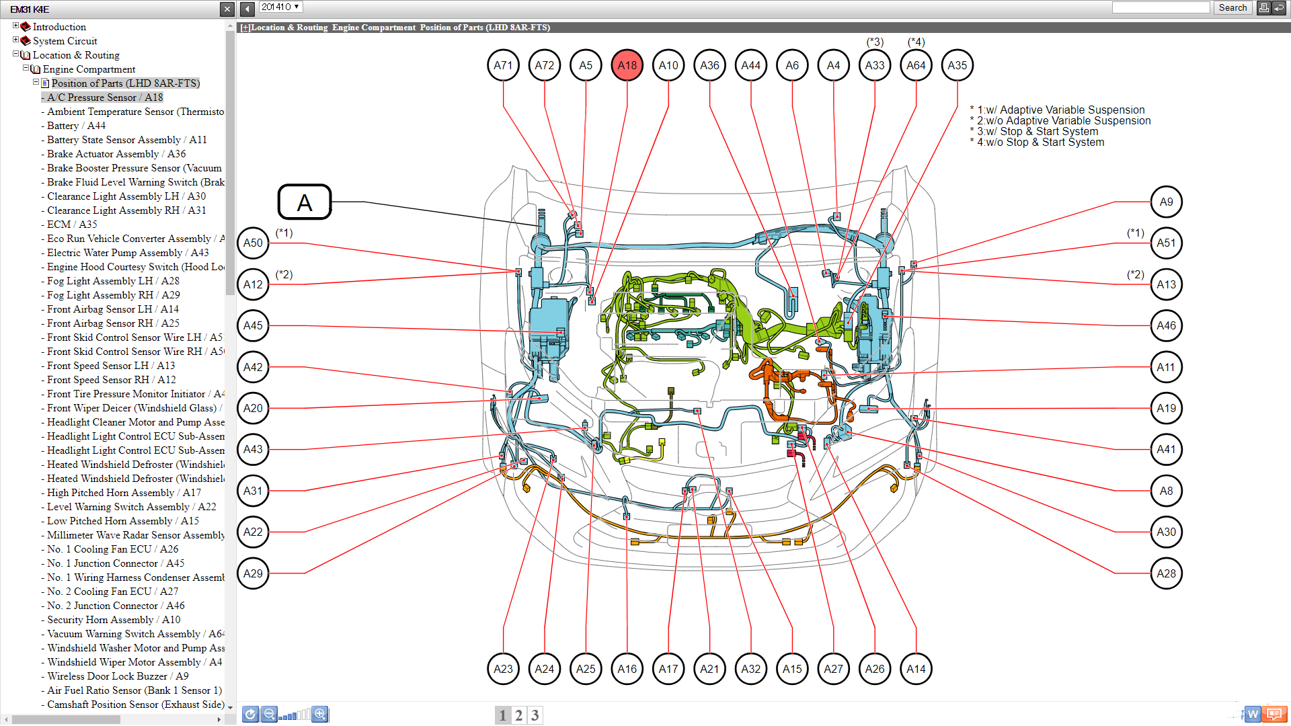This screenshot has height=726, width=1291.
Task: Click the return arrow icon top-right
Action: tap(1280, 8)
